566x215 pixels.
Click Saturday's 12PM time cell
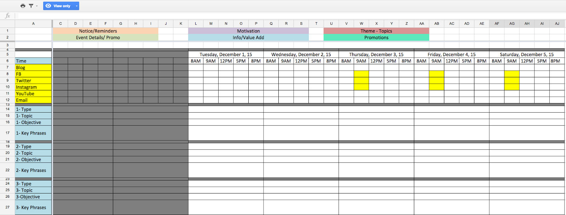pos(527,61)
